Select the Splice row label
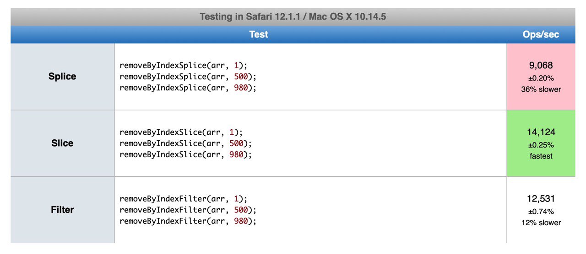Viewport: 586px width, 254px height. [62, 77]
